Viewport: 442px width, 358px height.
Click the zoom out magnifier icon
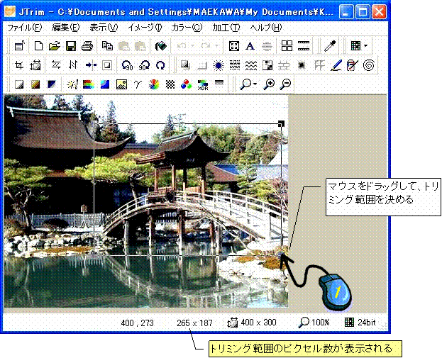[x=285, y=84]
